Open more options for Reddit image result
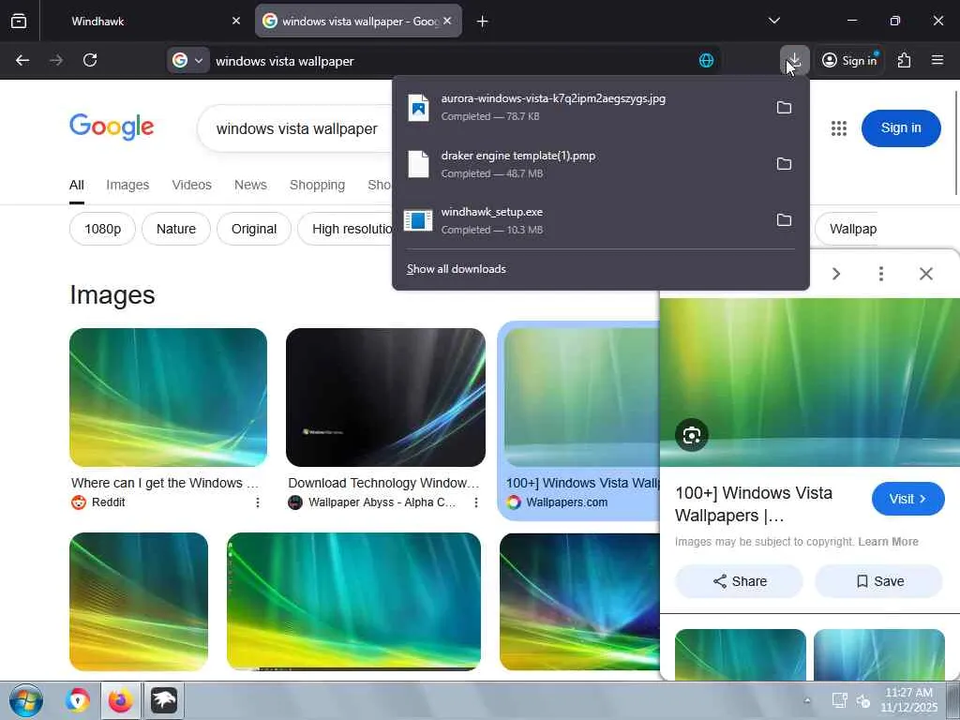 [x=257, y=502]
